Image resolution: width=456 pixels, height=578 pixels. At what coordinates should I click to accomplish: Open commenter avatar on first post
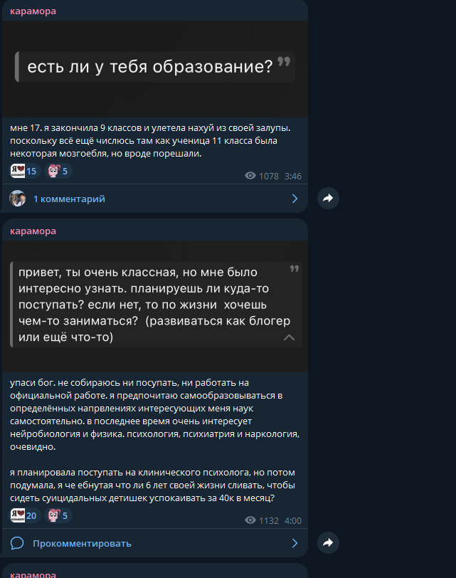click(x=17, y=199)
